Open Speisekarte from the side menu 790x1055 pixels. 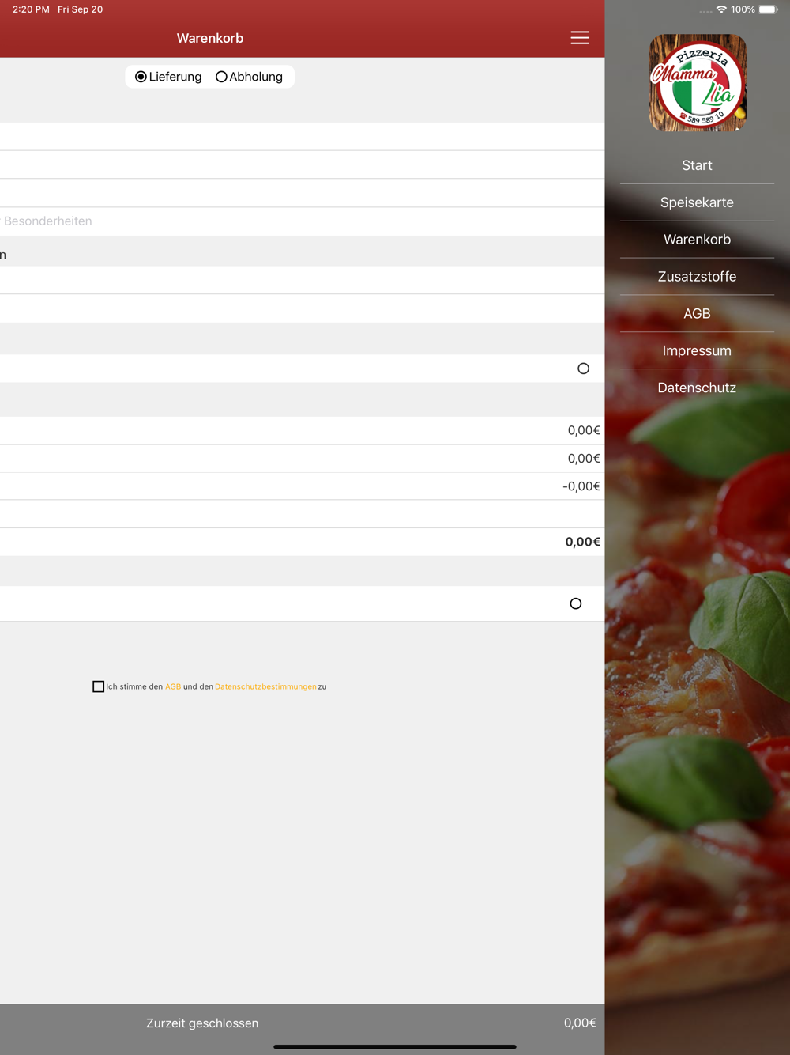point(697,202)
